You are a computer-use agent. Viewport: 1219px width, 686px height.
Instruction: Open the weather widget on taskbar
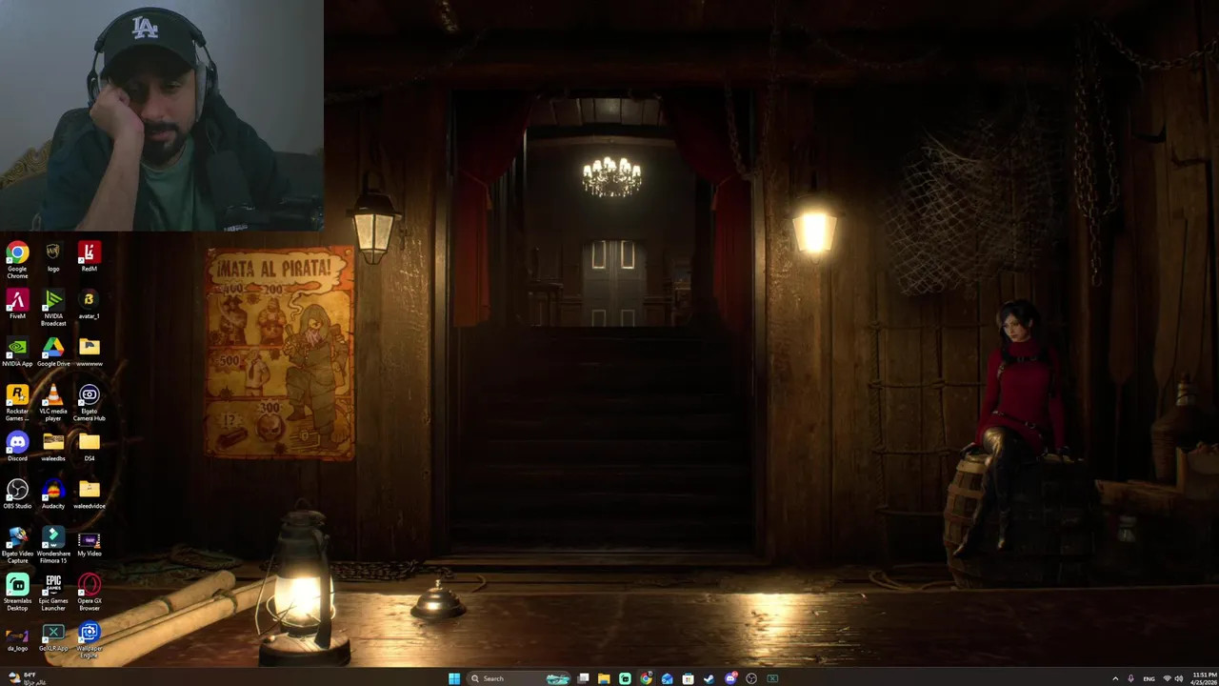(x=27, y=678)
